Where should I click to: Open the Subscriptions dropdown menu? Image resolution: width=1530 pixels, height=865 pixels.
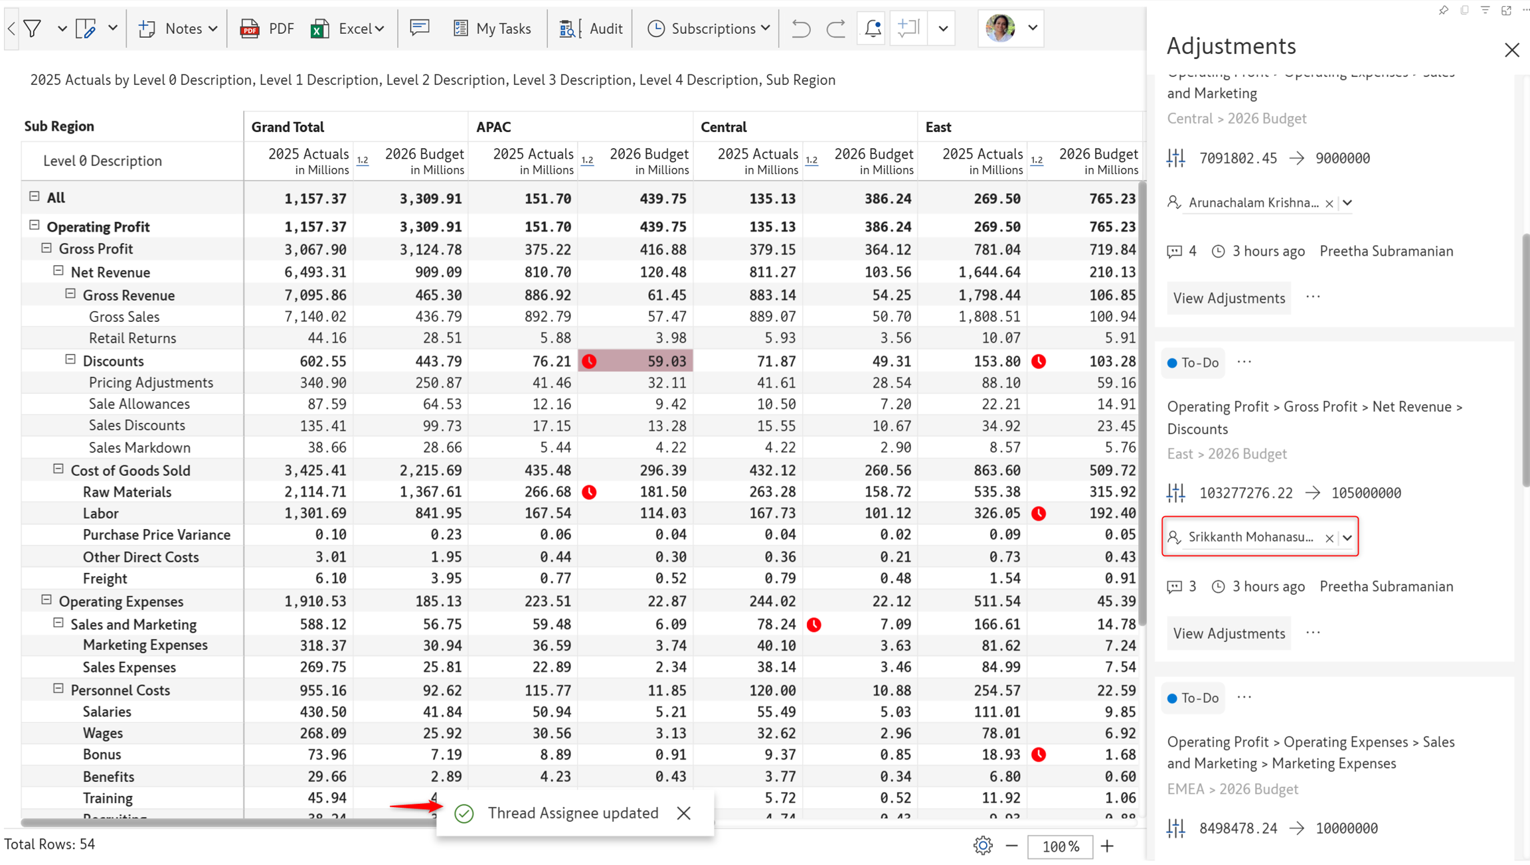709,29
